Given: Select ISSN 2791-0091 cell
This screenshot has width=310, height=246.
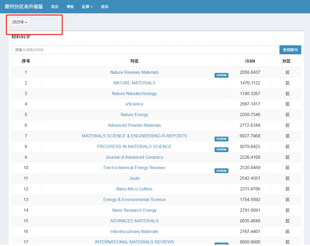Looking at the screenshot, I should 250,210.
